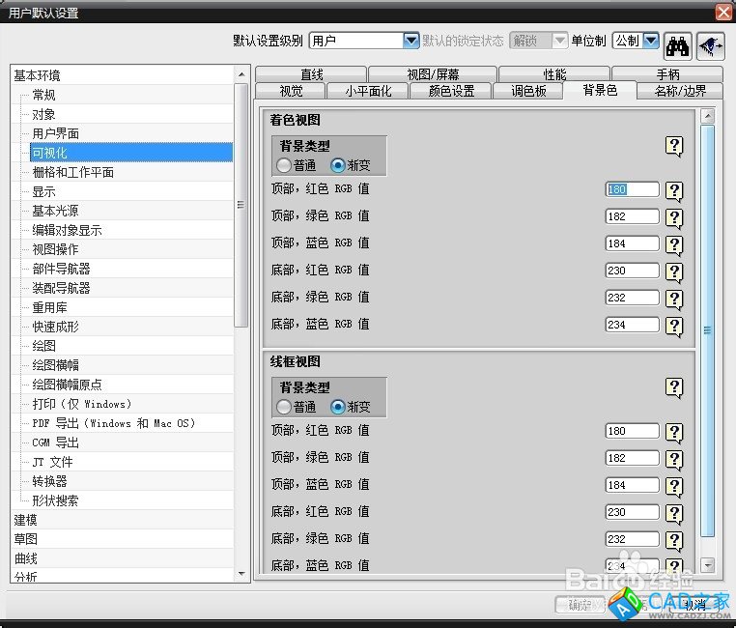The height and width of the screenshot is (628, 736).
Task: Click help icon for wireframe view background type
Action: click(x=674, y=387)
